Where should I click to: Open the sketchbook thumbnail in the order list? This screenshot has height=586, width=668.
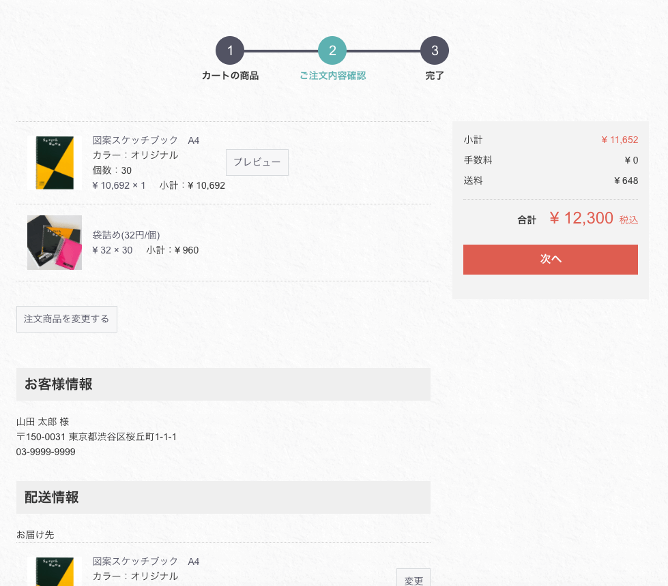click(x=55, y=163)
